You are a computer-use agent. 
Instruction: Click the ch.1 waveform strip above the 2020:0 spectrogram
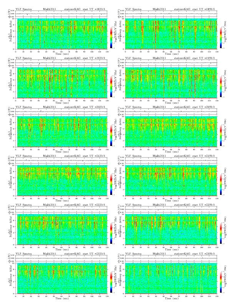[61, 112]
